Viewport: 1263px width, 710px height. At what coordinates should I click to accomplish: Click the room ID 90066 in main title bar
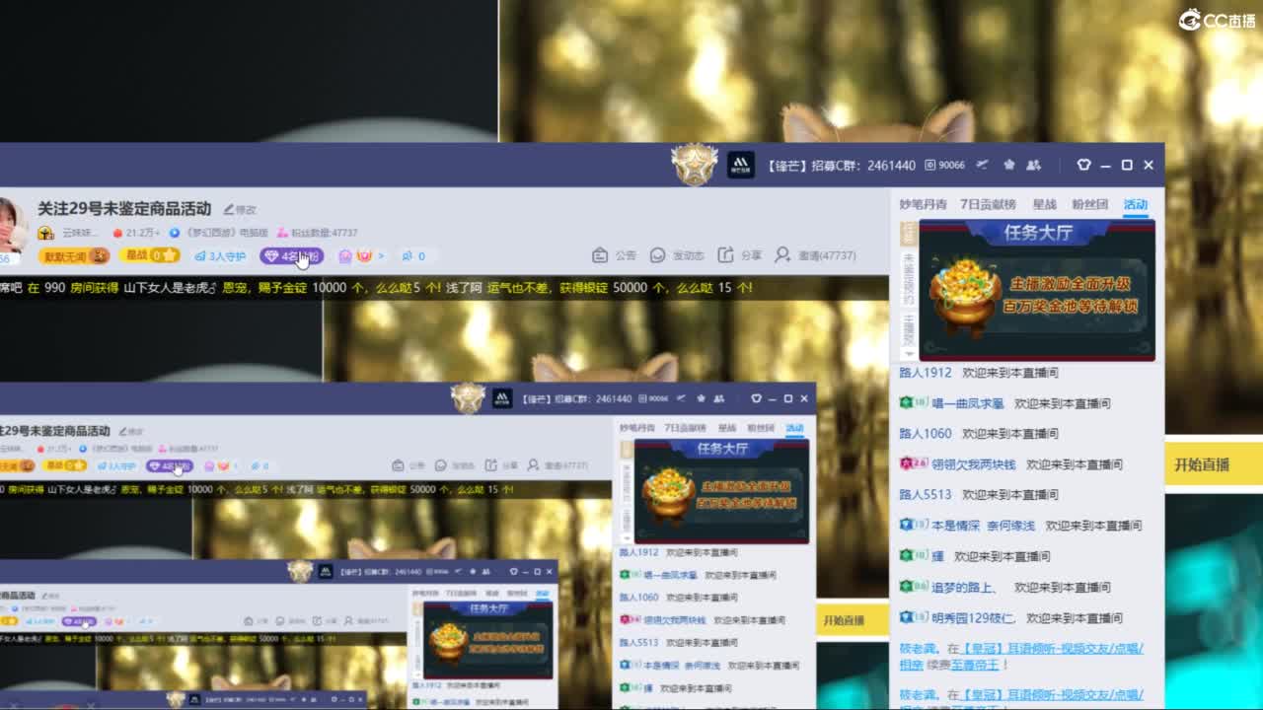point(944,166)
